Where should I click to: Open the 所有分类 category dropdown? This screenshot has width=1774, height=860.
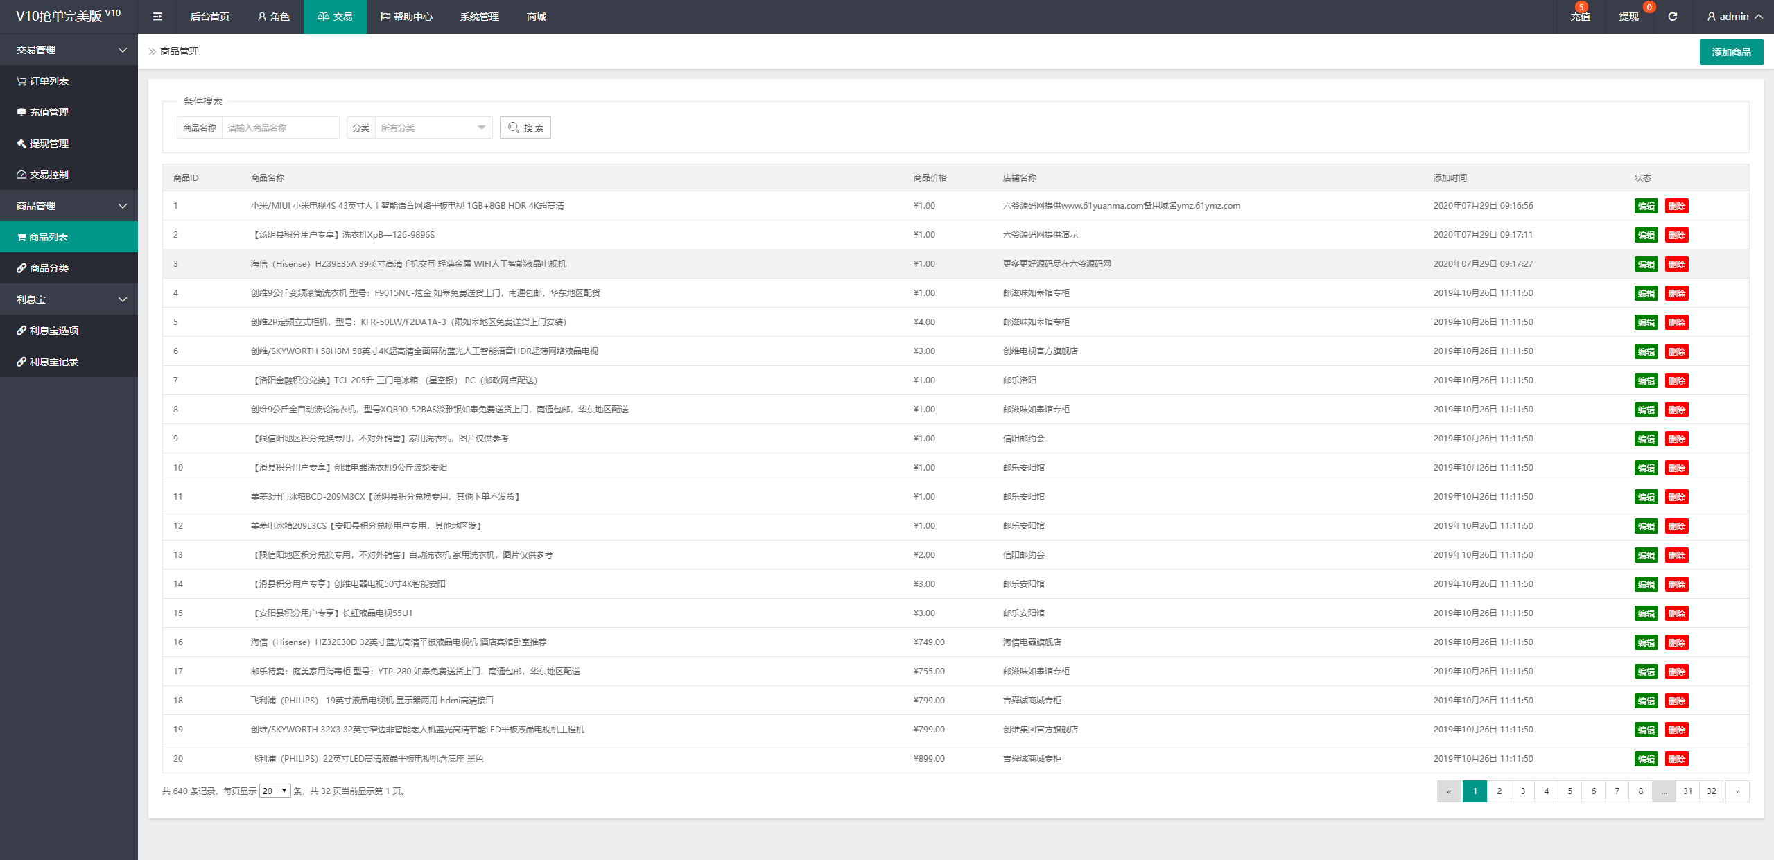[433, 128]
